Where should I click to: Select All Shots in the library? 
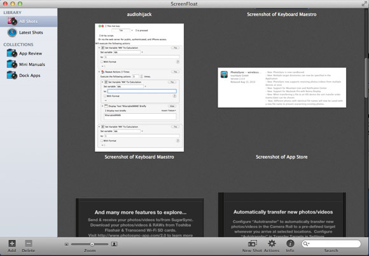coord(29,22)
